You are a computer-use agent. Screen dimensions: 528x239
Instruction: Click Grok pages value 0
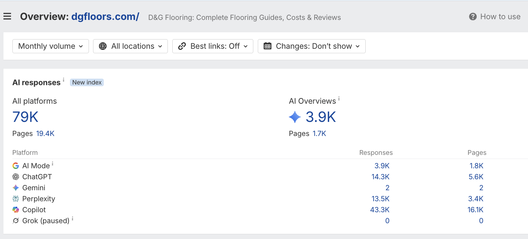[481, 221]
